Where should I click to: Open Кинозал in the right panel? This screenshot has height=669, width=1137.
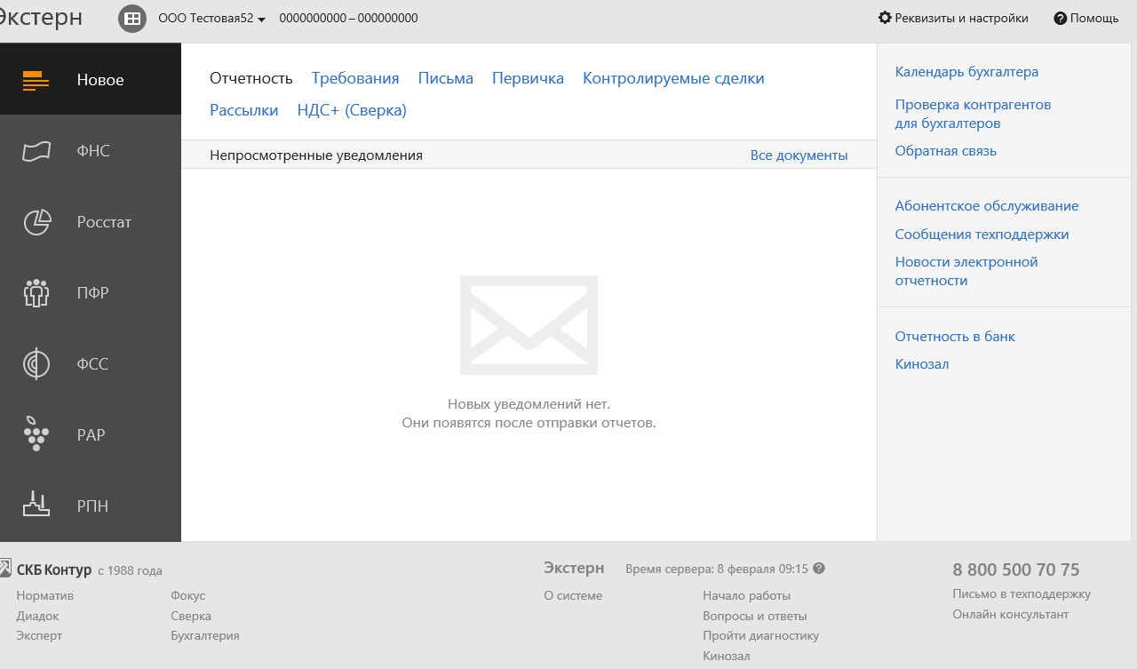[x=922, y=364]
